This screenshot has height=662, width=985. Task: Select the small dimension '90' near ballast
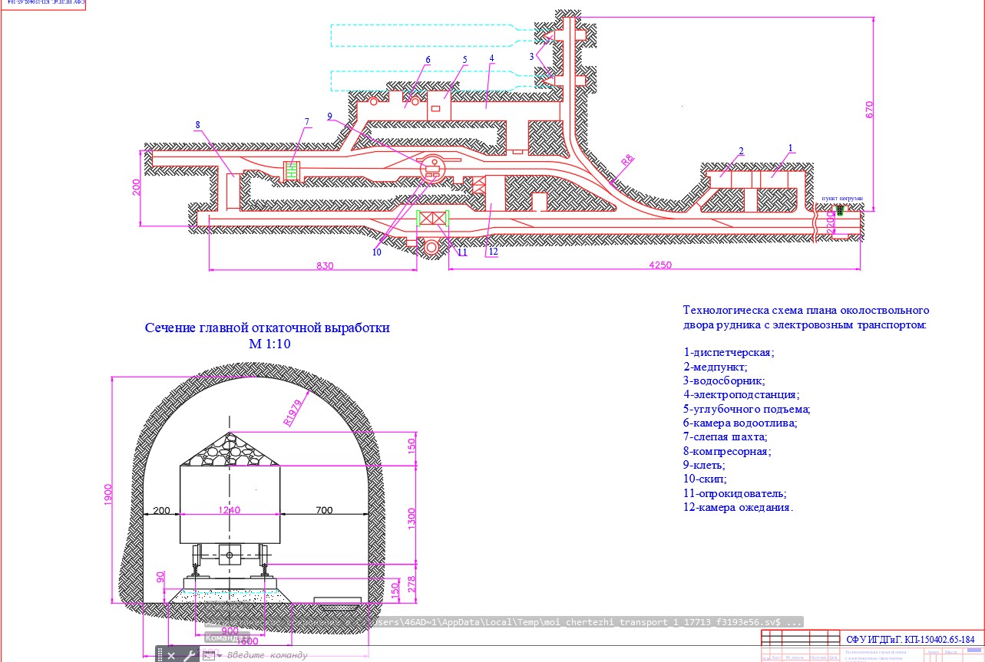(160, 575)
